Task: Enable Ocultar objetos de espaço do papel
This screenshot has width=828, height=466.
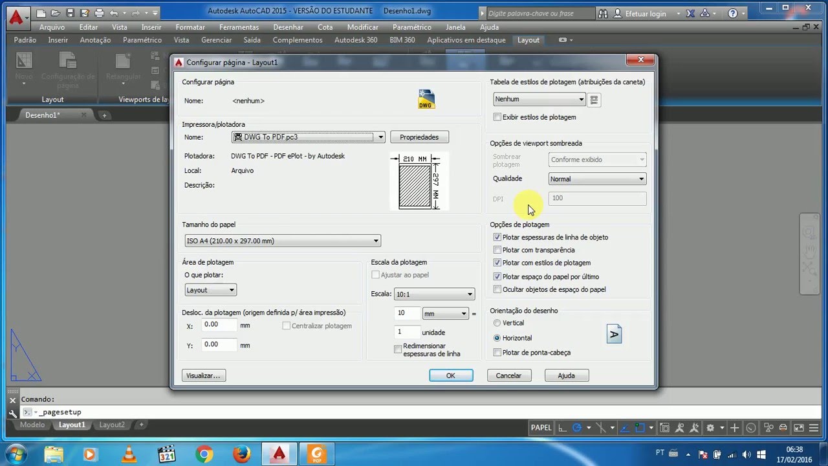Action: click(497, 289)
